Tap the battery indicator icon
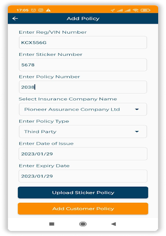The height and width of the screenshot is (236, 166). coord(145,10)
